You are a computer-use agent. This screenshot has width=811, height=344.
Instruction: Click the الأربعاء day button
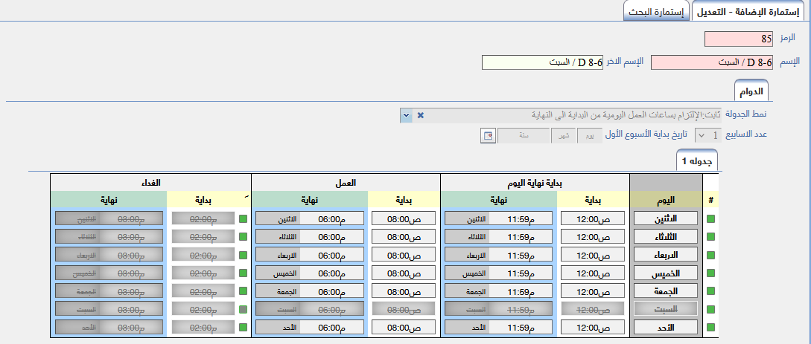666,255
